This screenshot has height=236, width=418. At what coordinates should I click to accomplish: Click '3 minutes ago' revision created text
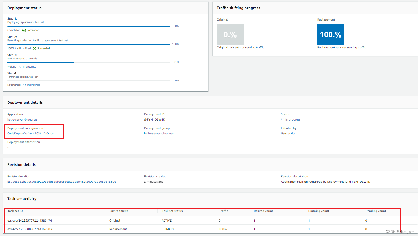pos(154,182)
